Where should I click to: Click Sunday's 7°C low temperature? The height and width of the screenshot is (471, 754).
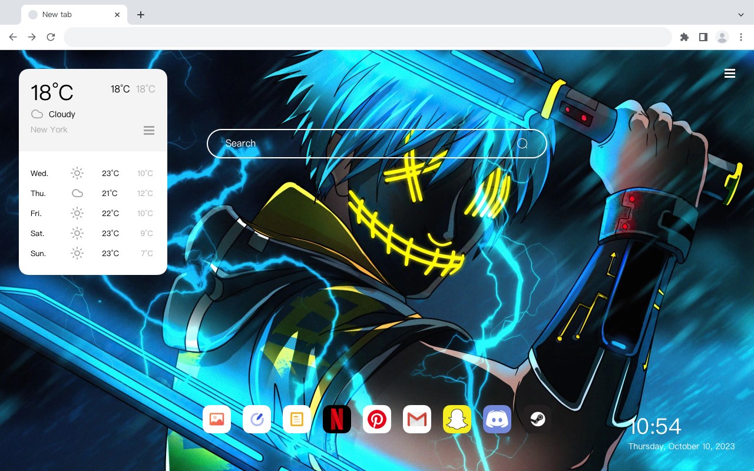tap(147, 253)
